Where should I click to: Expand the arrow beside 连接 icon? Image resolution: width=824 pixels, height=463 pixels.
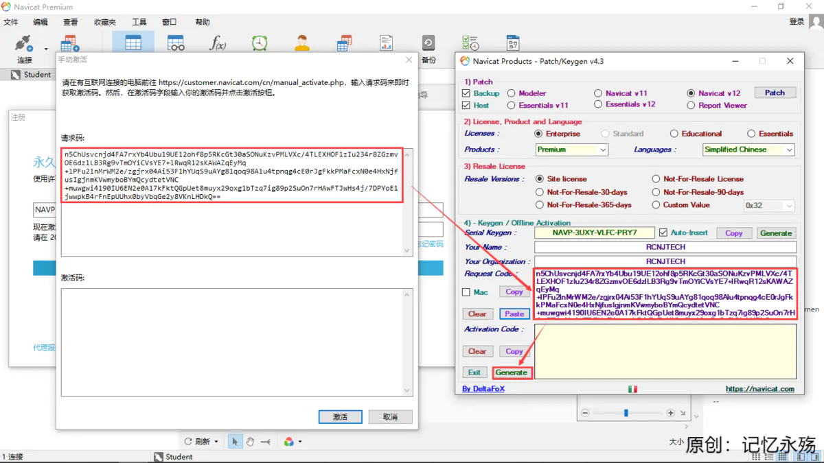pos(46,49)
